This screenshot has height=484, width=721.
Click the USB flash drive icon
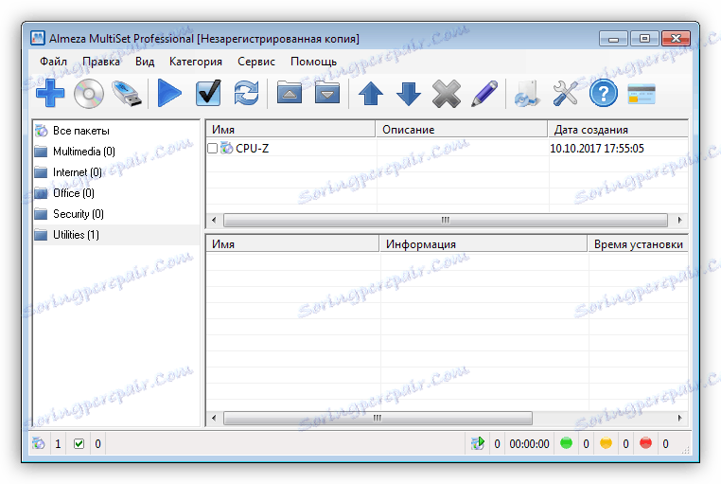(127, 94)
